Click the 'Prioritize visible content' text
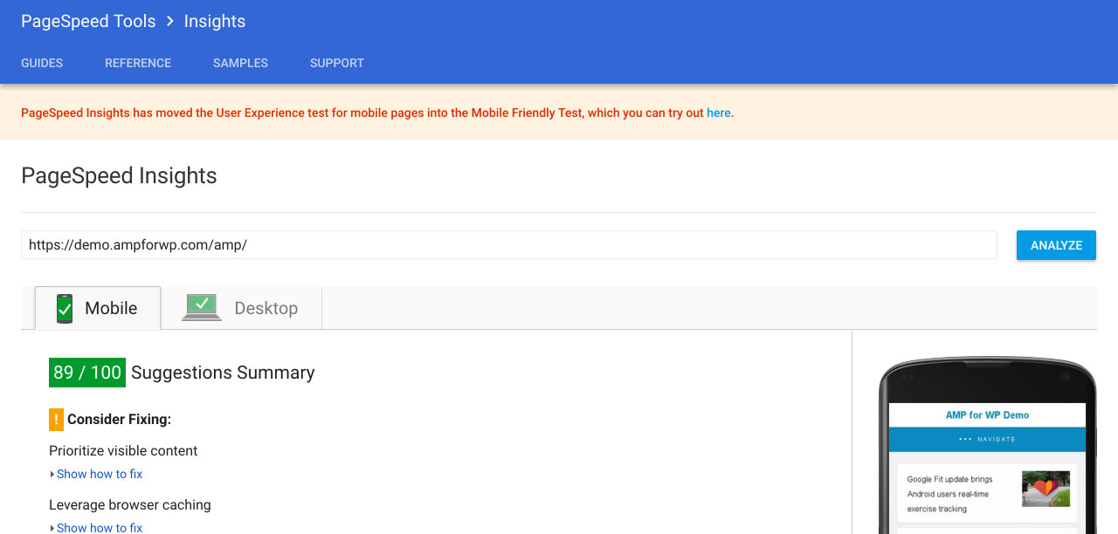This screenshot has width=1118, height=534. (x=123, y=451)
